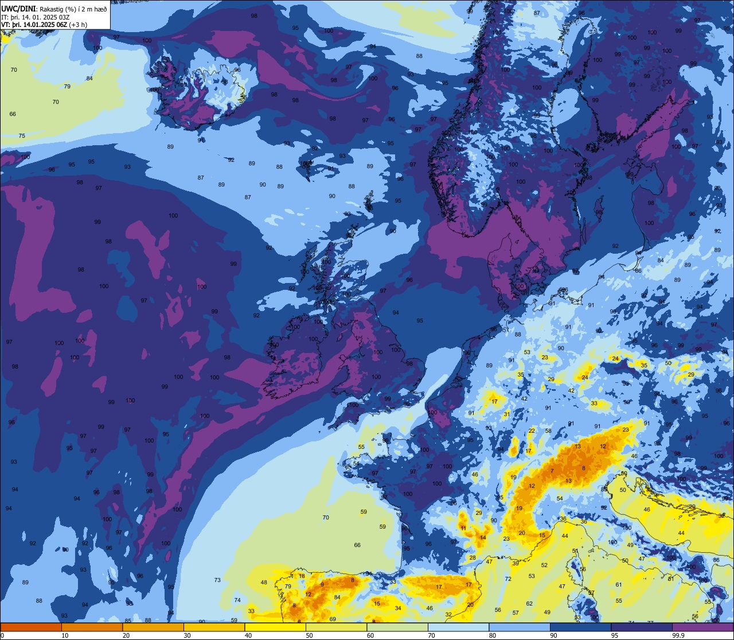Click the '14' humidity value on the map

tap(483, 538)
